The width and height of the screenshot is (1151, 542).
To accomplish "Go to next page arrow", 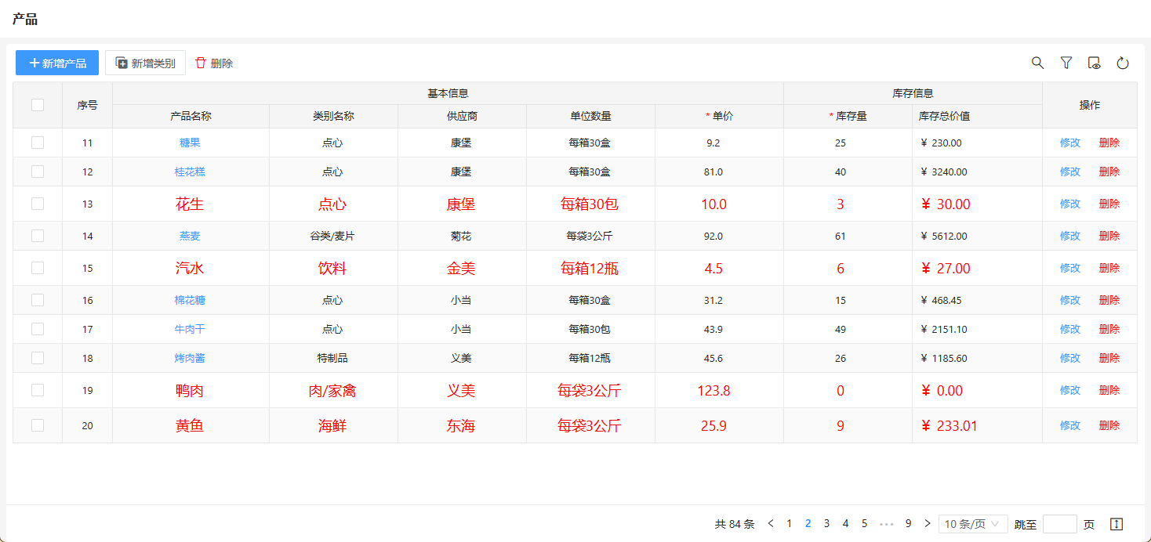I will [928, 524].
